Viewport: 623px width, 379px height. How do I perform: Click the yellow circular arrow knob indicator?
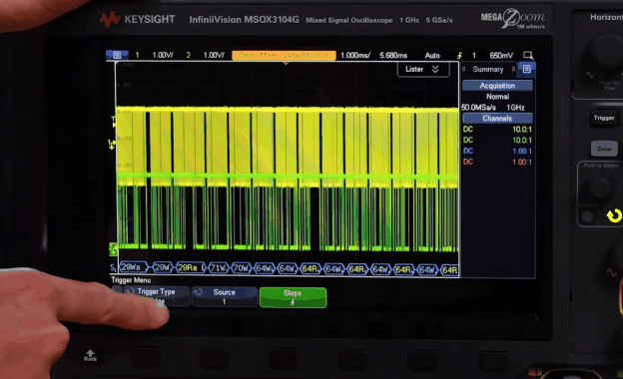pos(614,215)
